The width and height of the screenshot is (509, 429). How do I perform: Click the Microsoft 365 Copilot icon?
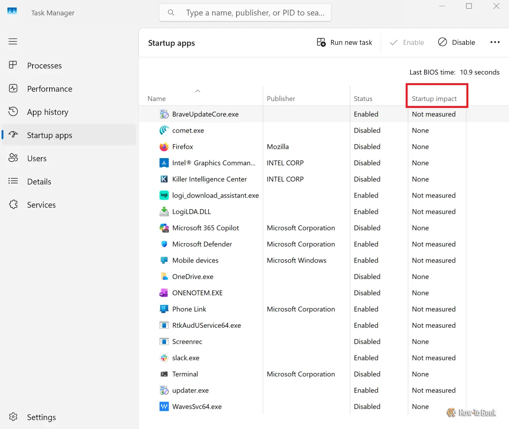tap(164, 228)
